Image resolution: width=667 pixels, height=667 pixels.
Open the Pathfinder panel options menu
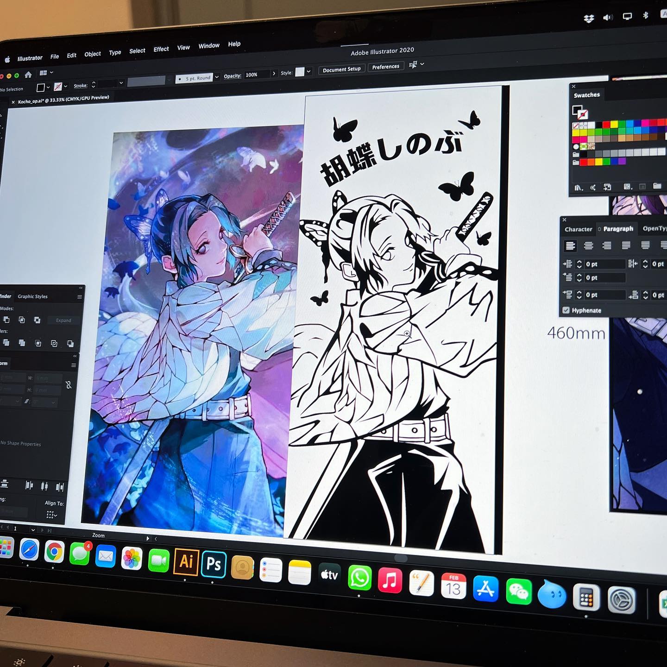click(x=79, y=297)
